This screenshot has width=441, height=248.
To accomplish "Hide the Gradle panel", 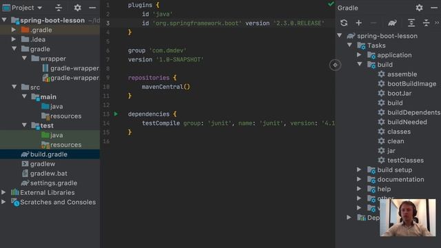I will pos(434,8).
